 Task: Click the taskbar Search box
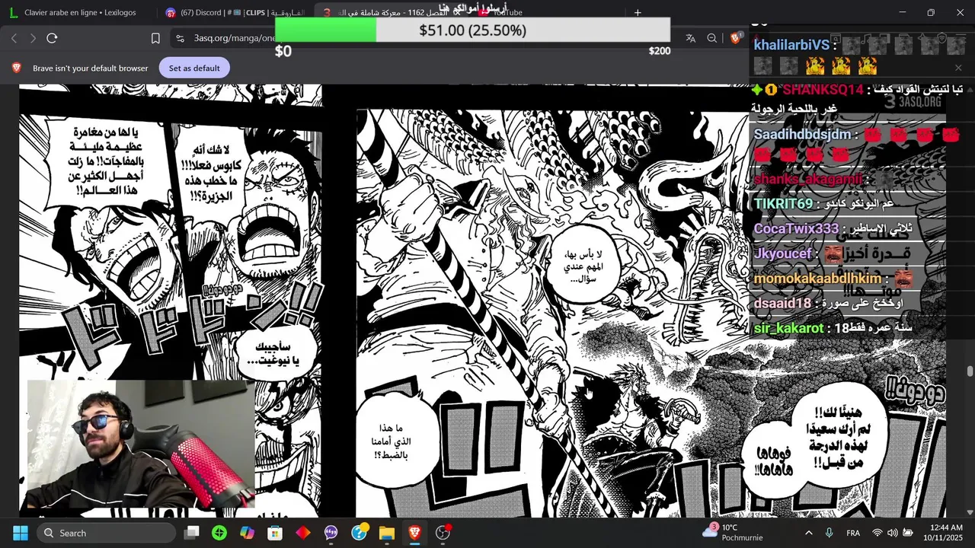[106, 533]
